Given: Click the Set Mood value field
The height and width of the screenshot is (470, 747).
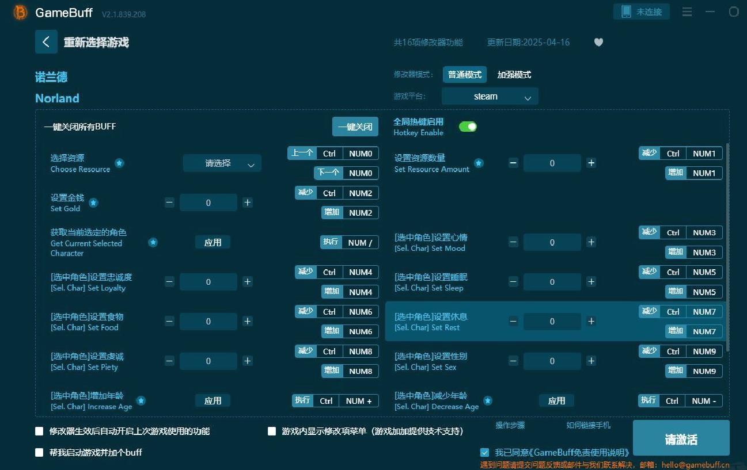Looking at the screenshot, I should click(552, 242).
